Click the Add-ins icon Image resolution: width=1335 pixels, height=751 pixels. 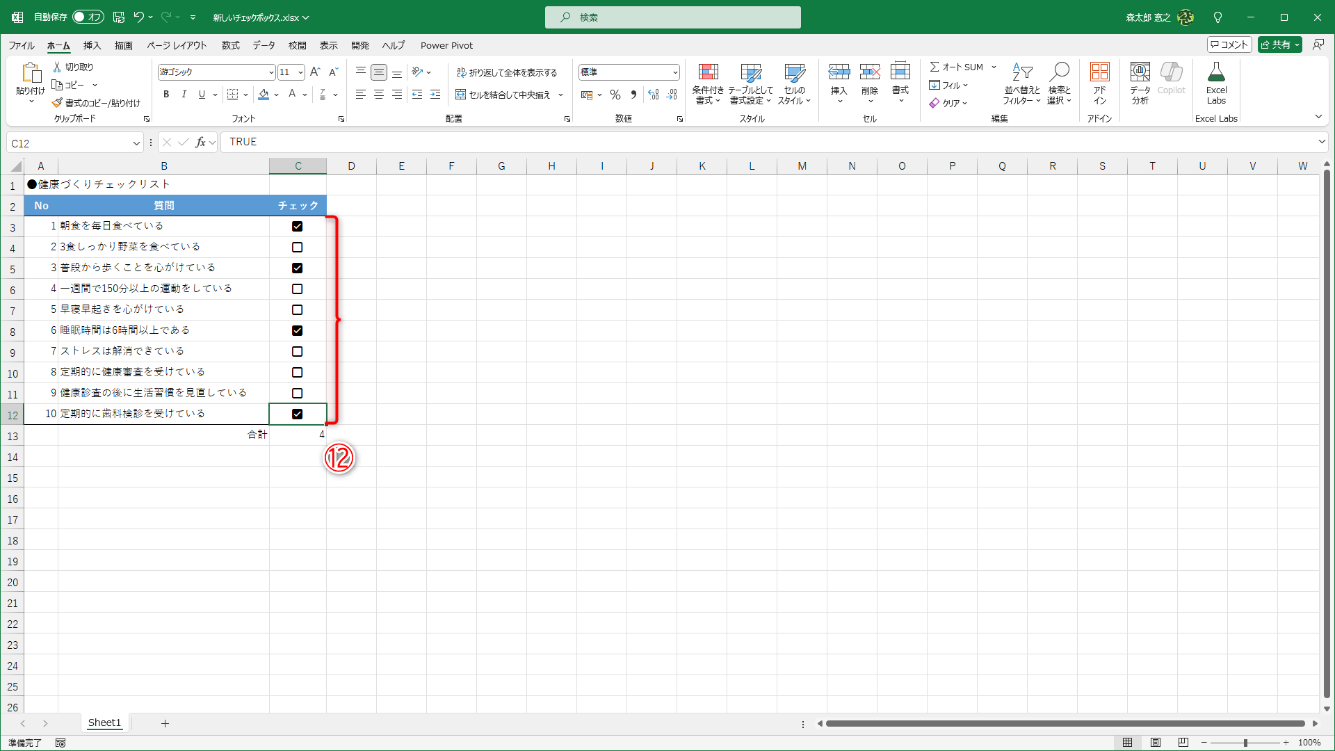(1099, 72)
